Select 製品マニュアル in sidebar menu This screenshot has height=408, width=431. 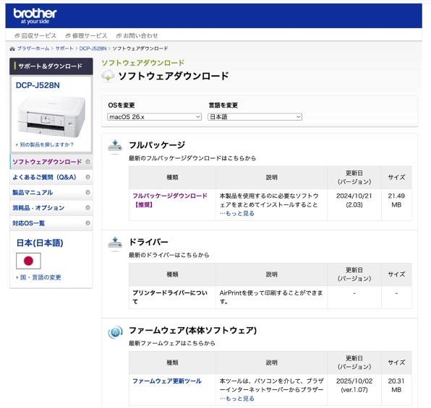(x=51, y=193)
